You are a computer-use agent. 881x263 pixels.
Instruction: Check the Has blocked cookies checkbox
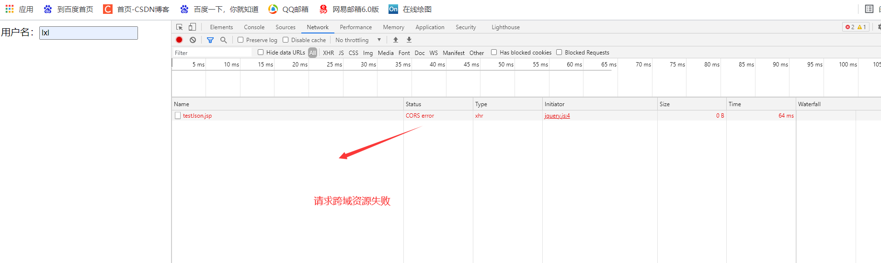pos(494,52)
